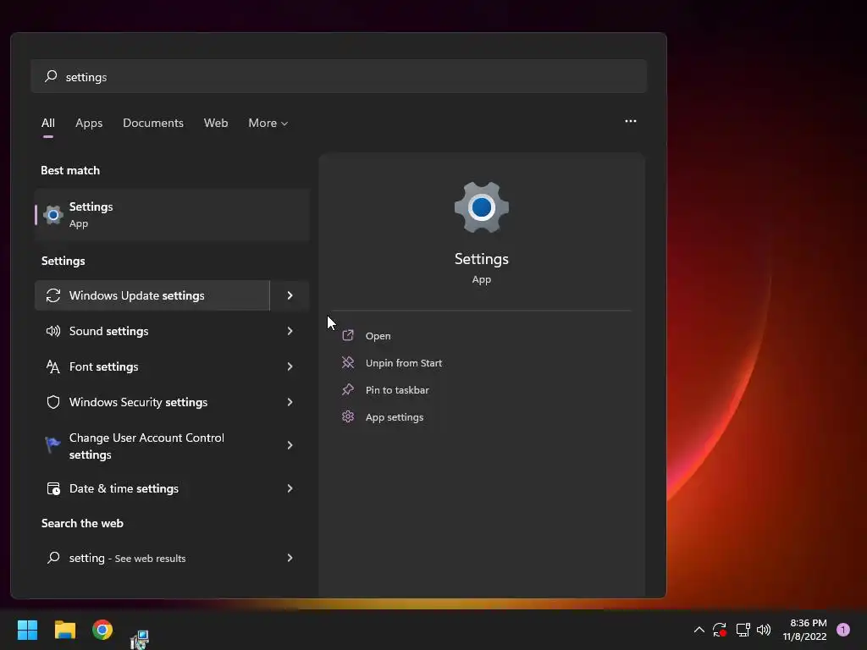Click the web search magnifier icon
The height and width of the screenshot is (650, 867).
click(53, 558)
